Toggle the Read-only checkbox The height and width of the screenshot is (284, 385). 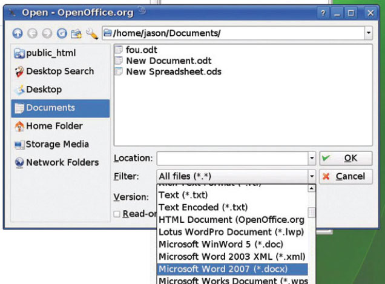[x=116, y=214]
